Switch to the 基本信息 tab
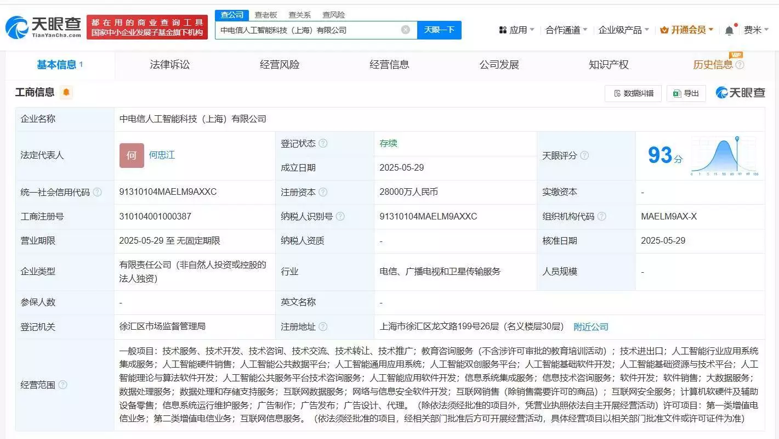This screenshot has width=779, height=439. tap(60, 65)
